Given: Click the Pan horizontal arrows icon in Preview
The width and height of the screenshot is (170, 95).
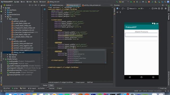Looking at the screenshot, I should click(x=117, y=12).
